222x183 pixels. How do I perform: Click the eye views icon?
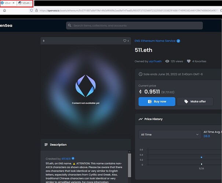pos(167,61)
